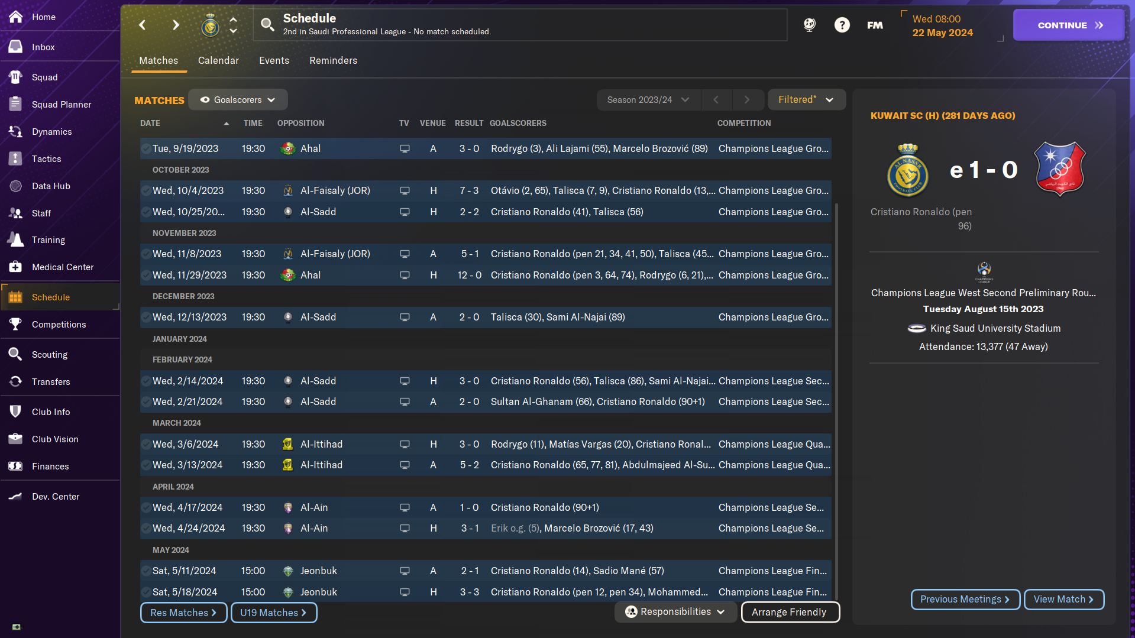Screen dimensions: 1135x638
Task: Select Schedule in the sidebar
Action: point(60,297)
